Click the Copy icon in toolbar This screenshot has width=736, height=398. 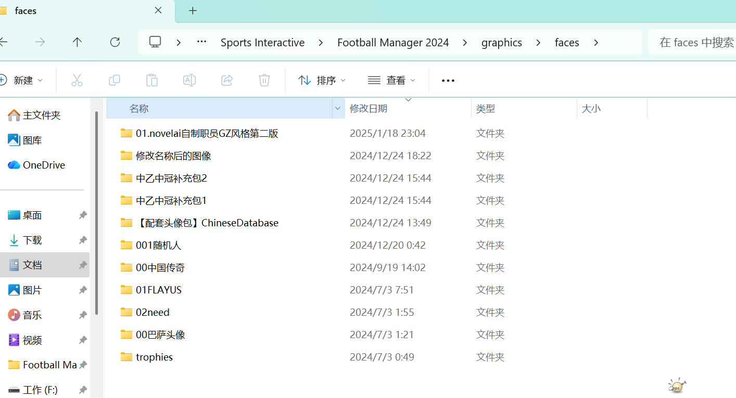click(115, 80)
